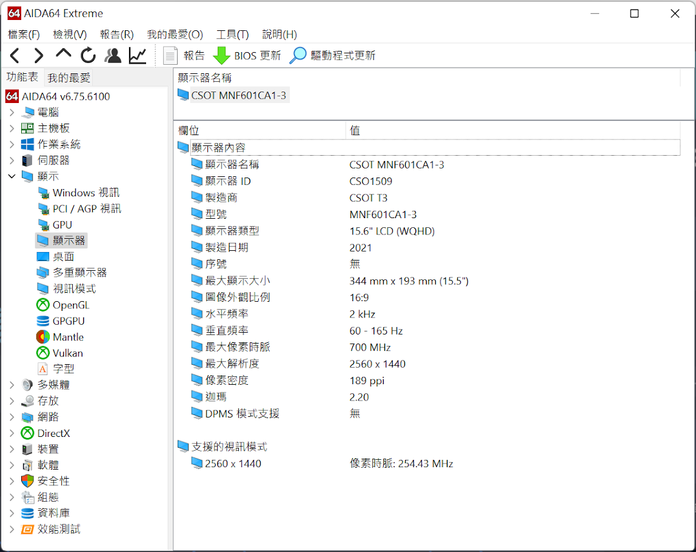Screen dimensions: 696x552
Task: Select the 顯示器 monitor tree item
Action: (61, 241)
